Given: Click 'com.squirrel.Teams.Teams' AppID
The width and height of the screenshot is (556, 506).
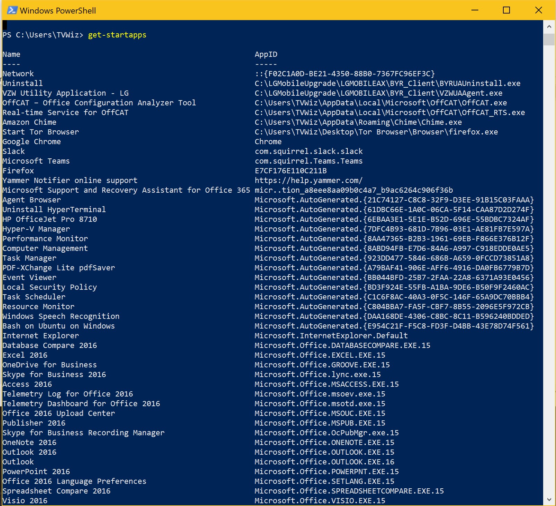Looking at the screenshot, I should tap(309, 161).
